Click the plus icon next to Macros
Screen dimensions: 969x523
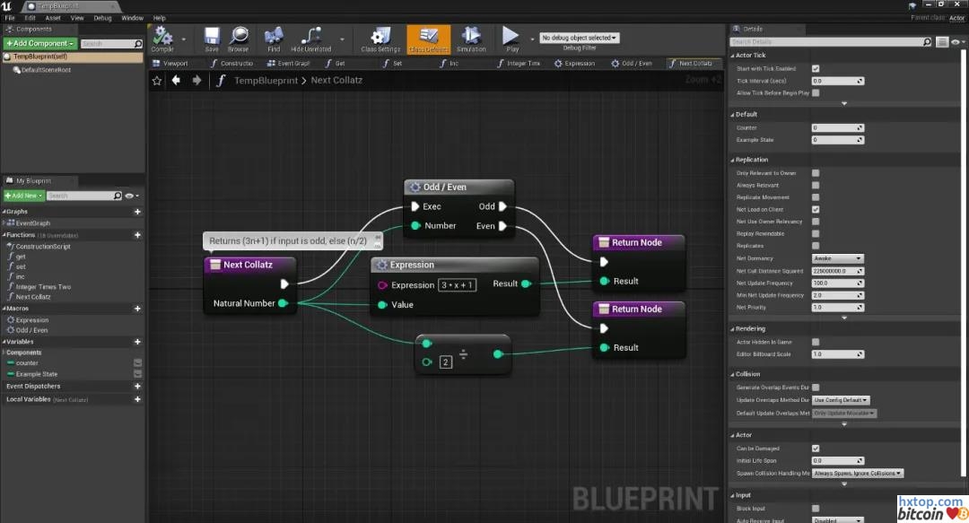(137, 309)
